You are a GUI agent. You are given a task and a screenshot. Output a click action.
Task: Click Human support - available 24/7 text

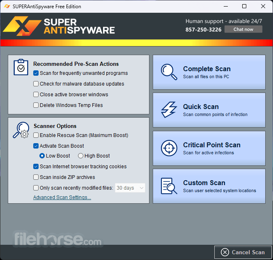[224, 21]
